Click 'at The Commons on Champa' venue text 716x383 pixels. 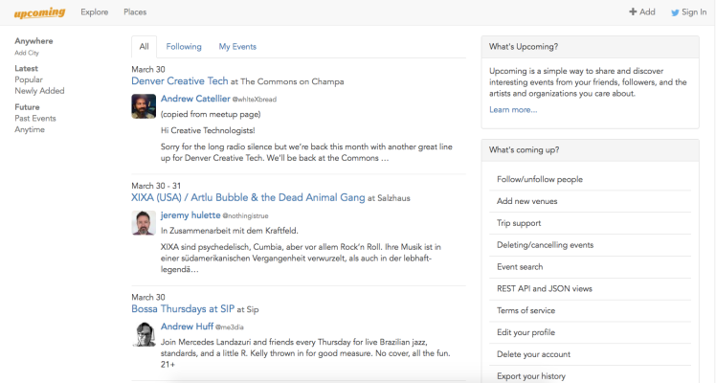(287, 82)
